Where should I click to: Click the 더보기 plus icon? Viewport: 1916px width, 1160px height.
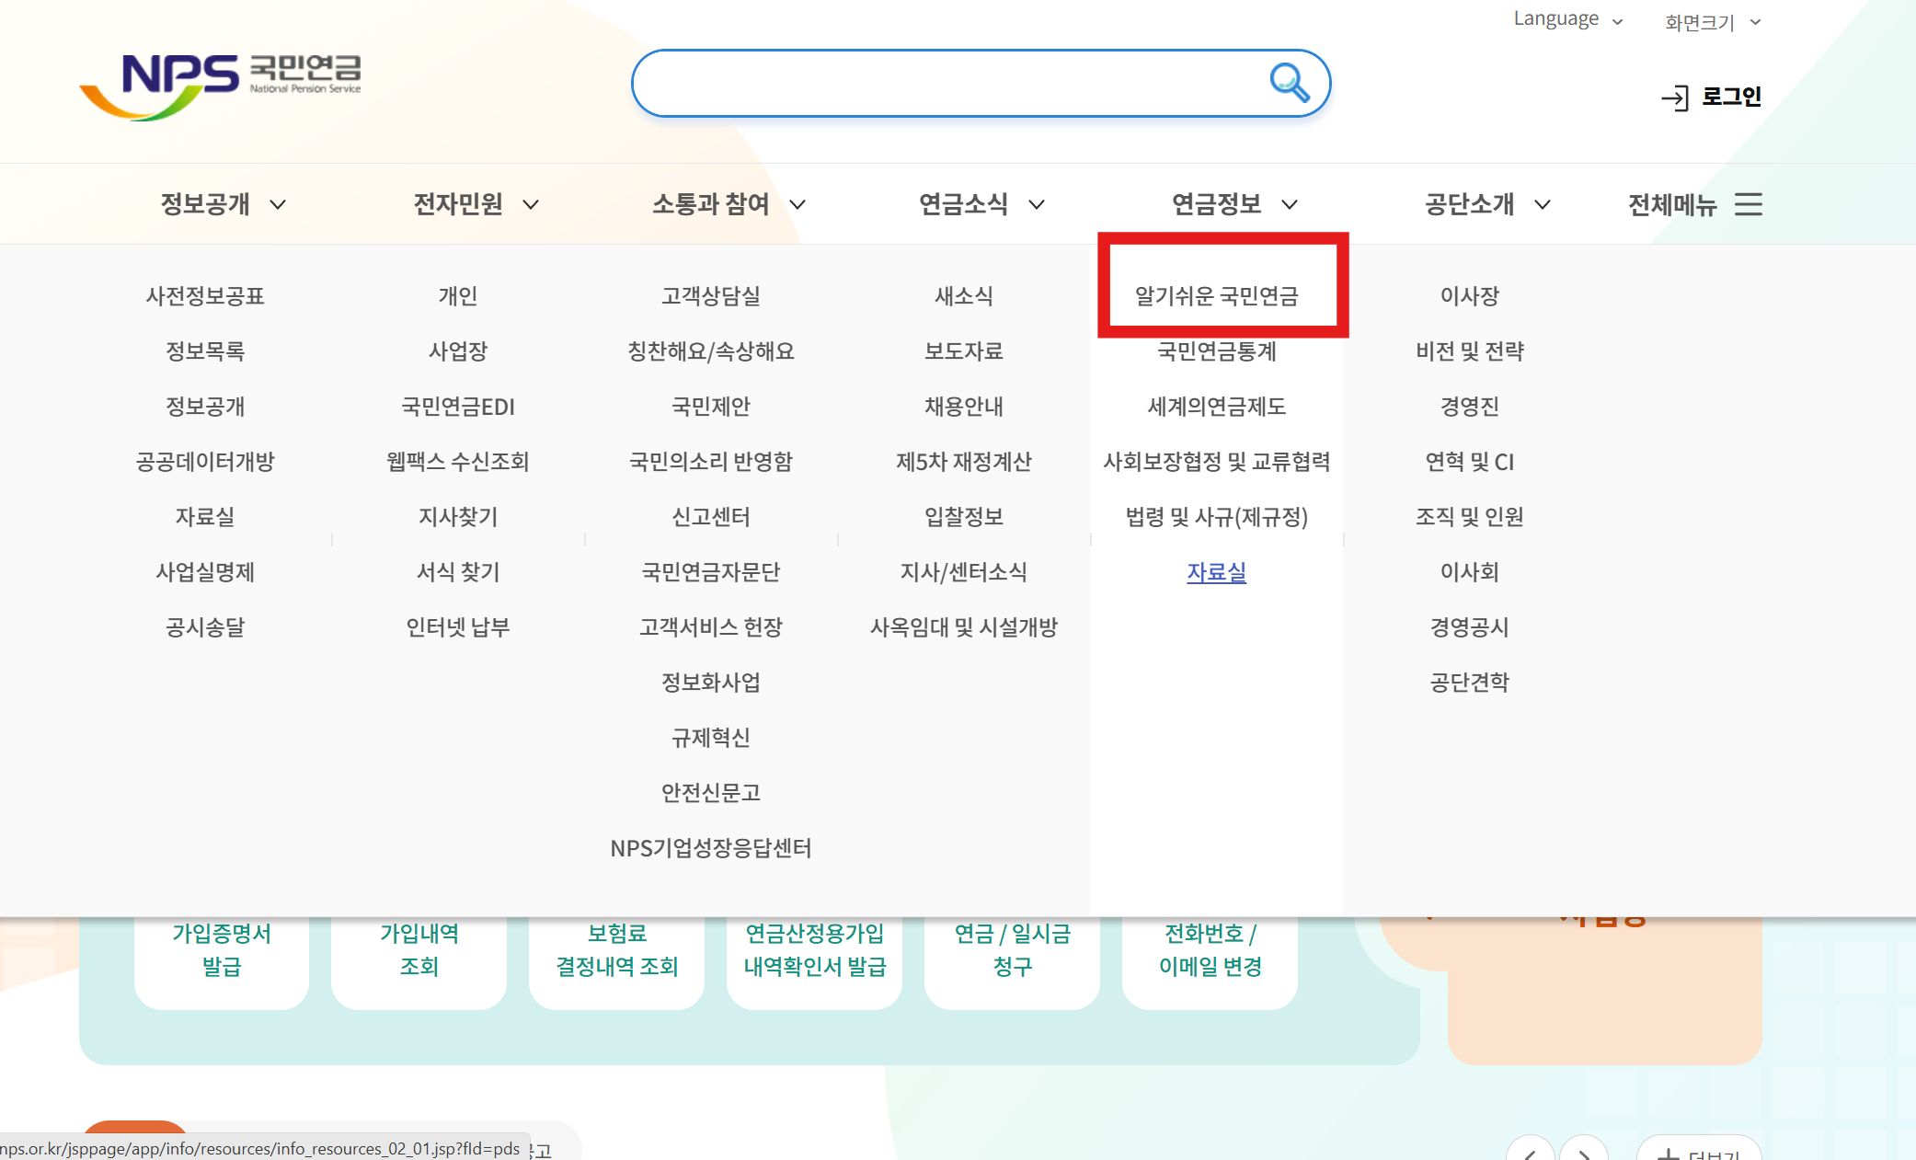pyautogui.click(x=1668, y=1154)
